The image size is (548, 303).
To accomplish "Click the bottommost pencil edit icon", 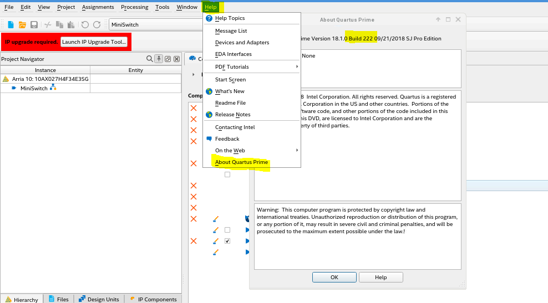I will tap(216, 252).
